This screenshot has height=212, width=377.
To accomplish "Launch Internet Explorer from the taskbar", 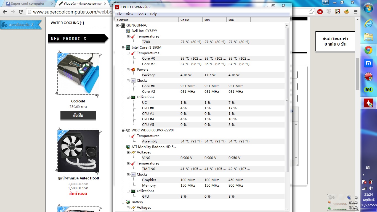I will (x=368, y=23).
